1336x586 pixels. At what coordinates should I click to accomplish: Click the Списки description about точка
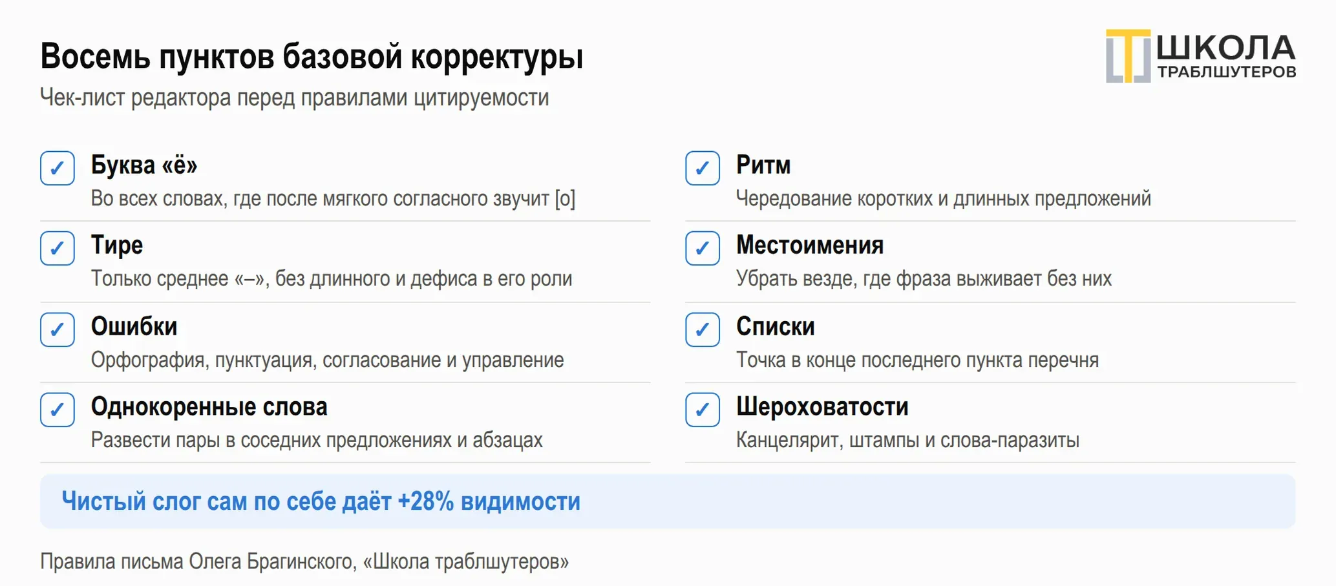917,360
